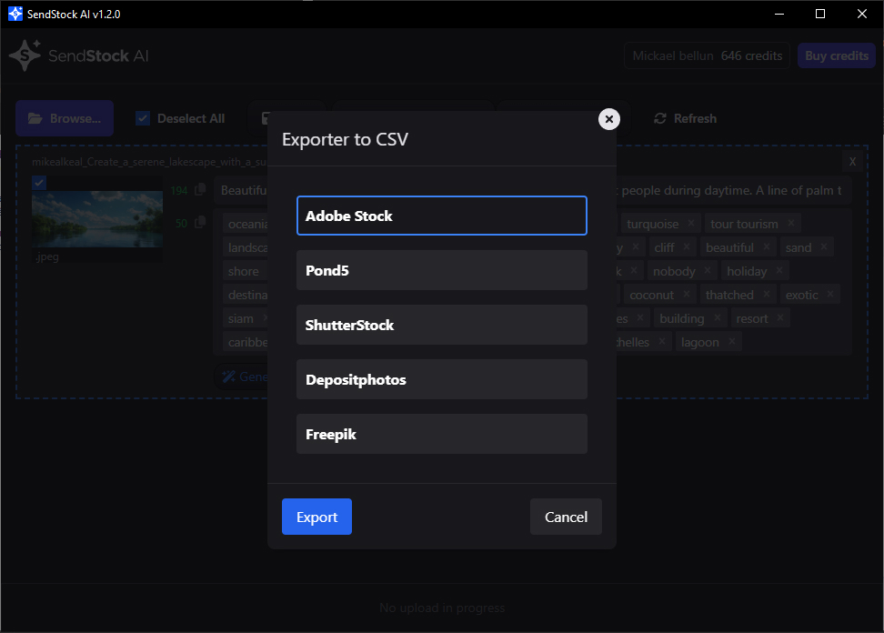884x633 pixels.
Task: Click the SendStock AI title bar icon
Action: coord(15,14)
